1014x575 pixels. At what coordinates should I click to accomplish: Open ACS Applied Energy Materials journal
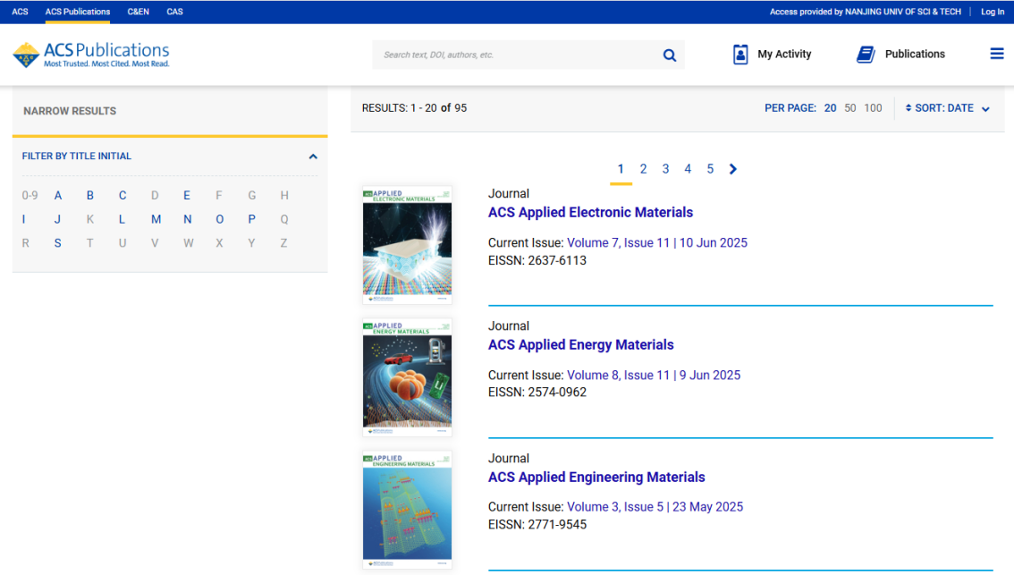click(x=580, y=345)
